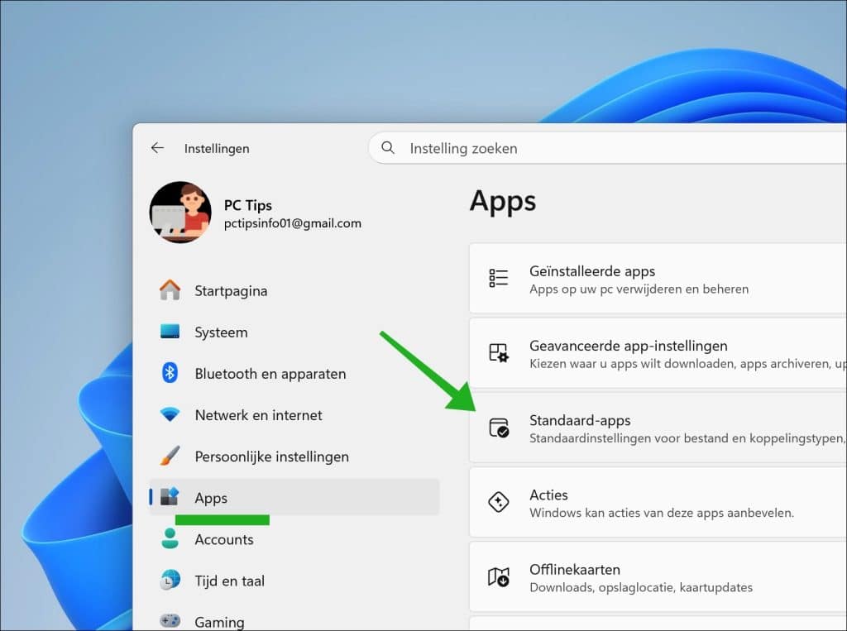The width and height of the screenshot is (847, 631).
Task: Click the Netwerk Wi-Fi icon
Action: point(170,414)
